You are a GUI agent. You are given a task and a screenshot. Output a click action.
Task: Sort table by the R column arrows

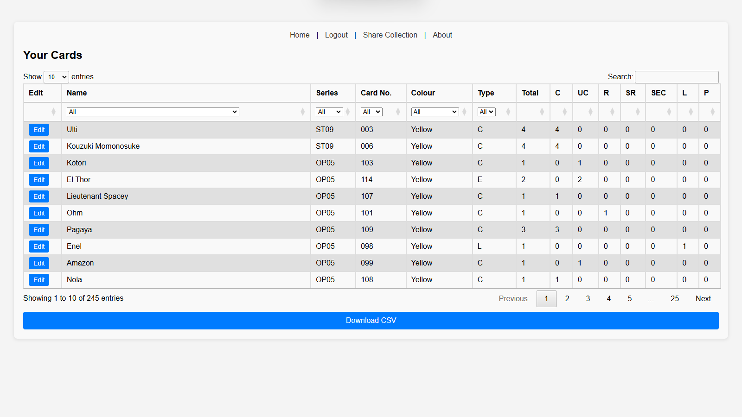pyautogui.click(x=613, y=112)
